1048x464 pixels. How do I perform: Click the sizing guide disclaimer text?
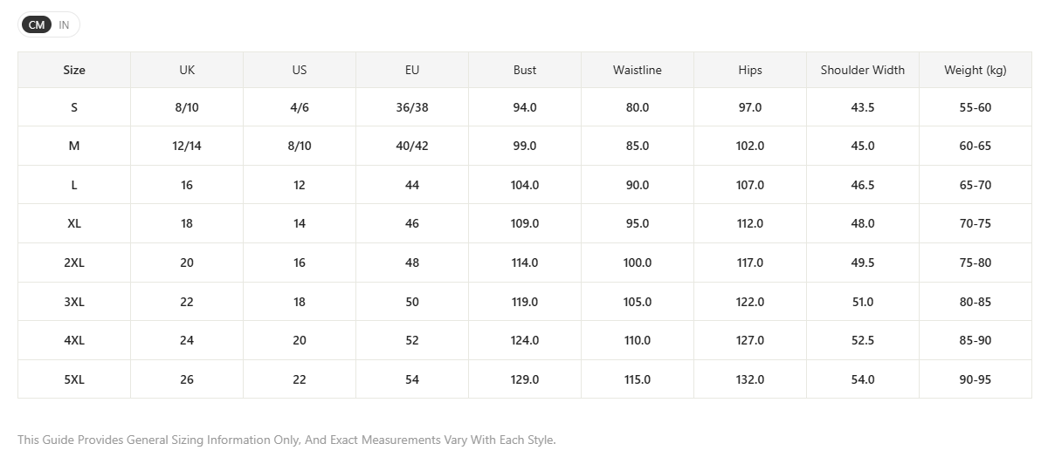pyautogui.click(x=286, y=440)
